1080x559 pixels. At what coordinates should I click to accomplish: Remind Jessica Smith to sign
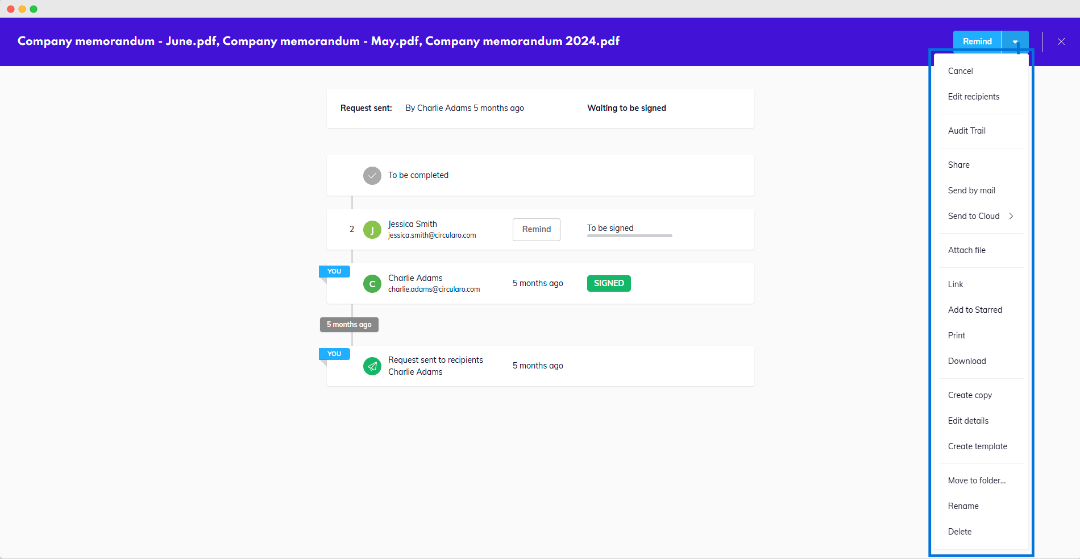tap(536, 229)
